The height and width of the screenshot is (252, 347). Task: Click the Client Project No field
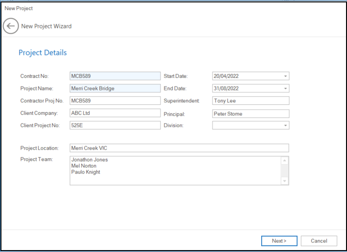(x=115, y=126)
